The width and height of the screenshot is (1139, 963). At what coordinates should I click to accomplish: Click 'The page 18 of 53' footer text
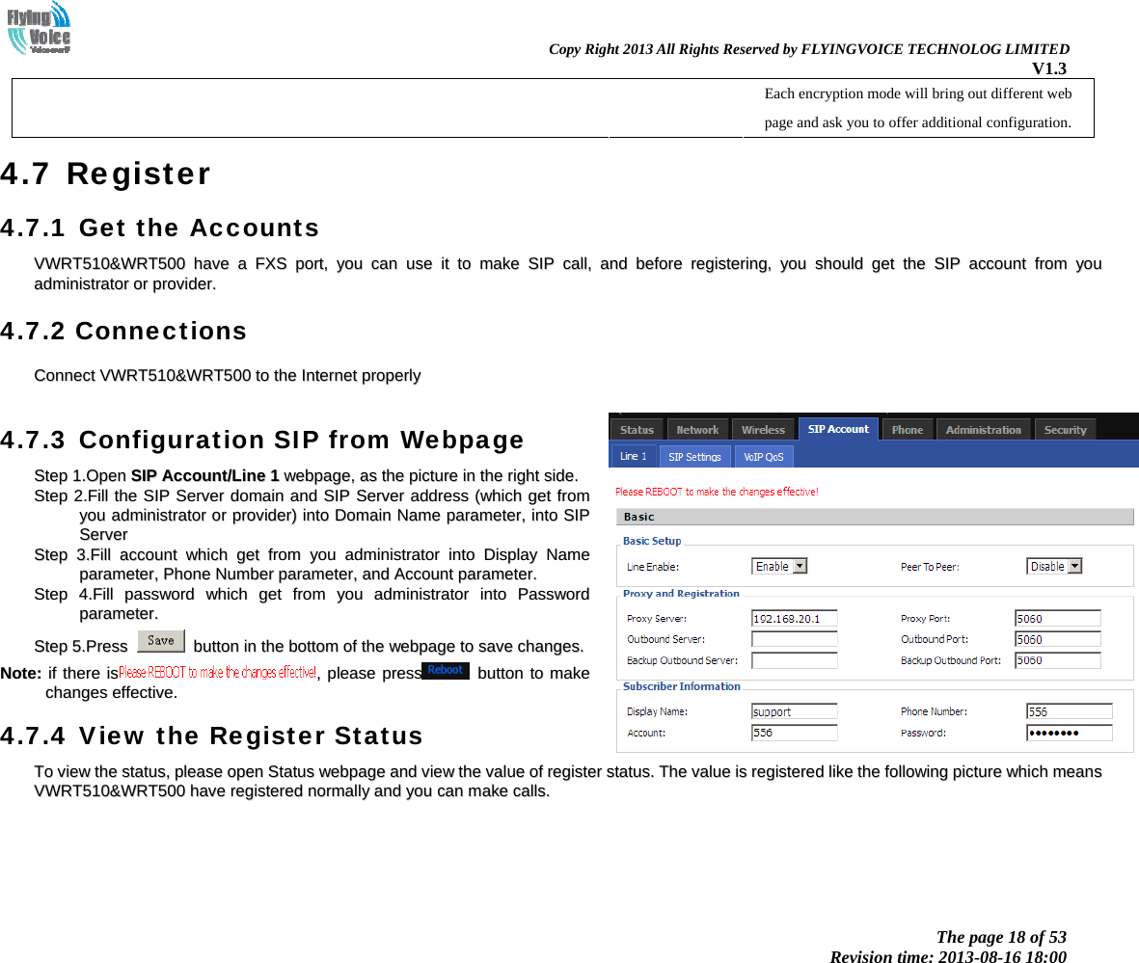click(x=1001, y=937)
